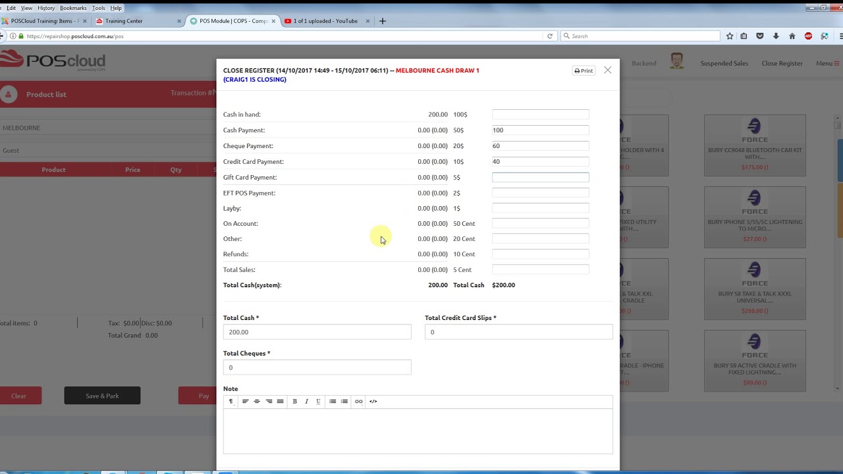Open the Help menu
This screenshot has width=843, height=474.
point(116,8)
